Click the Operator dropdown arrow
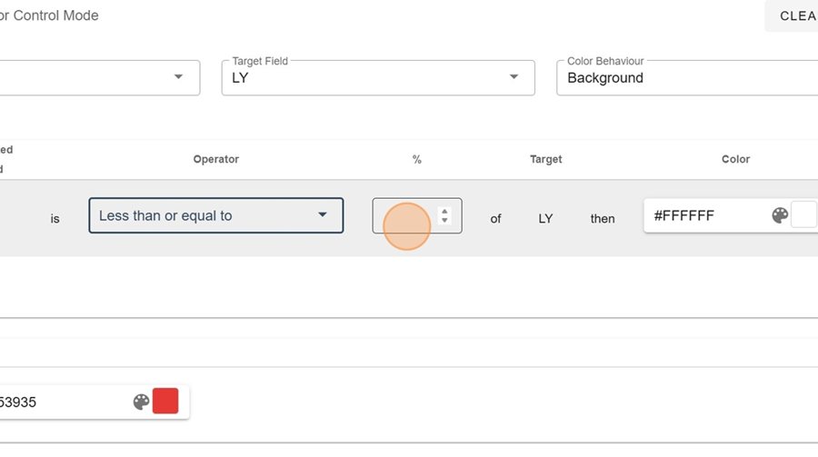 pos(322,215)
